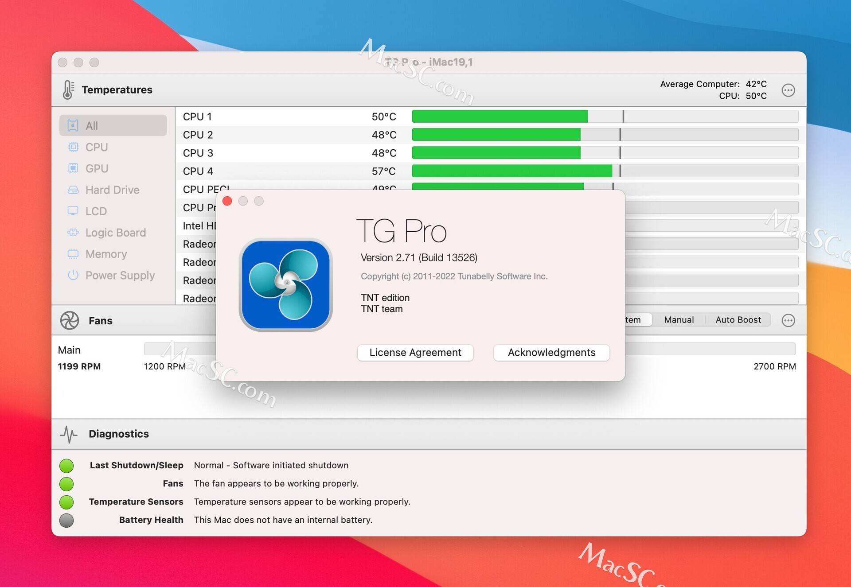The width and height of the screenshot is (851, 587).
Task: Click the TNT edition text
Action: [385, 298]
